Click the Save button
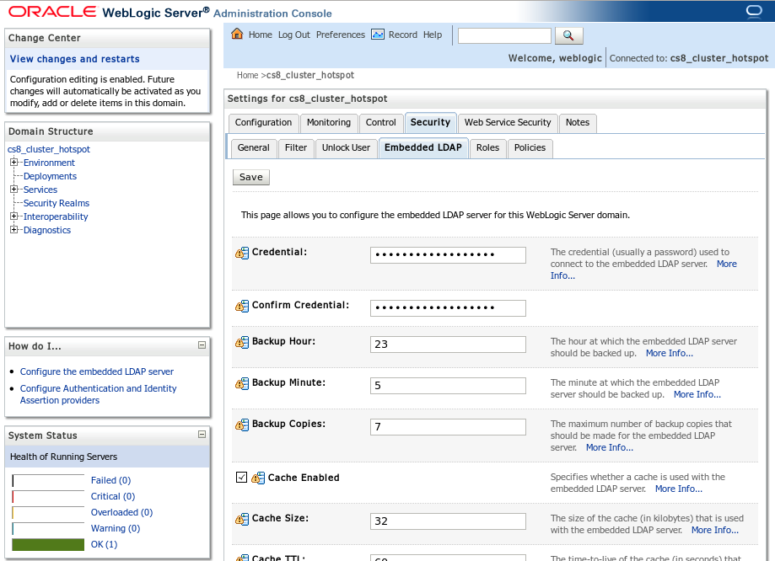Viewport: 775px width, 561px height. [x=251, y=177]
